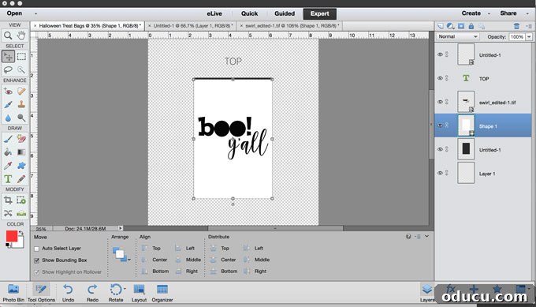The image size is (536, 307).
Task: Select the Lasso tool
Action: tap(8, 69)
